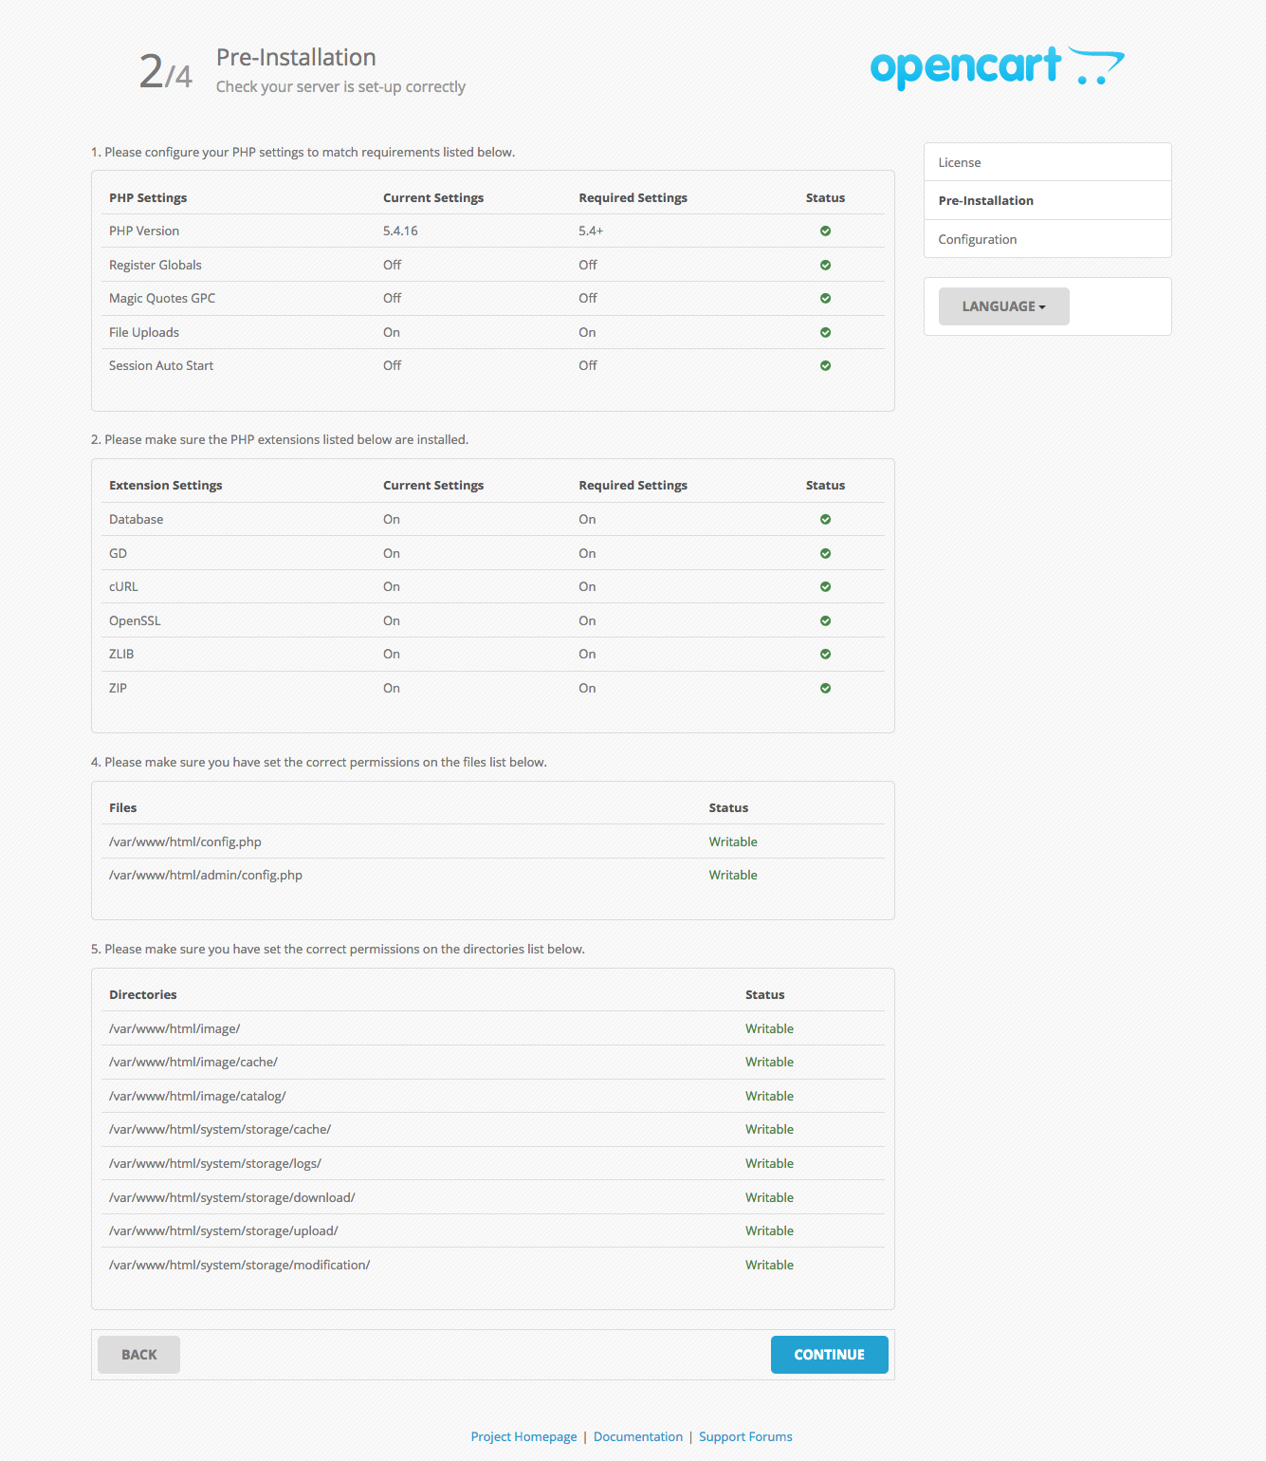Viewport: 1266px width, 1461px height.
Task: Click the PHP Version green check icon
Action: pyautogui.click(x=825, y=231)
